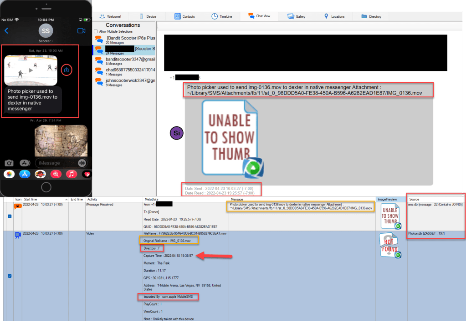
Task: Tap the save attachment icon beside the video
Action: click(x=67, y=70)
